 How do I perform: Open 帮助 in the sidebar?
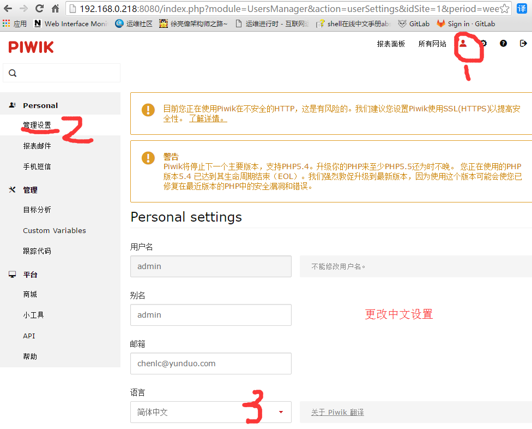tap(30, 356)
